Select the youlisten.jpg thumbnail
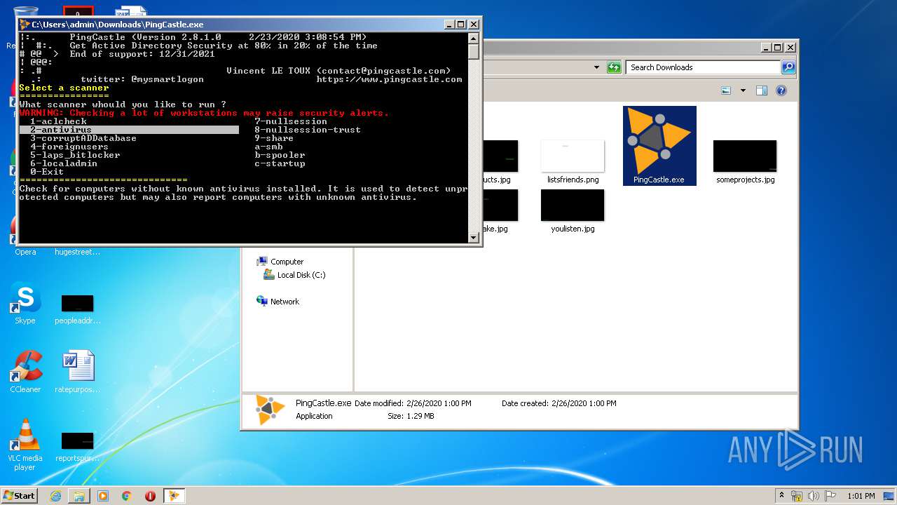The height and width of the screenshot is (505, 897). 573,211
